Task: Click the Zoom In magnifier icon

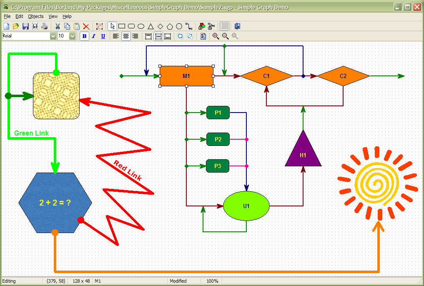Action: (216, 36)
